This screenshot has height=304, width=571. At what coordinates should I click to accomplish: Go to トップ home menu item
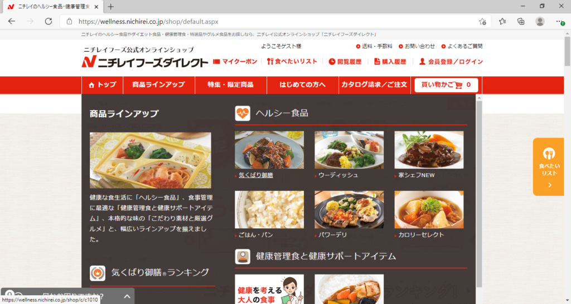[x=103, y=85]
